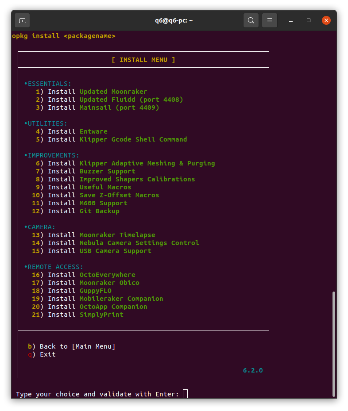Open terminal search
The image size is (348, 411).
click(251, 20)
